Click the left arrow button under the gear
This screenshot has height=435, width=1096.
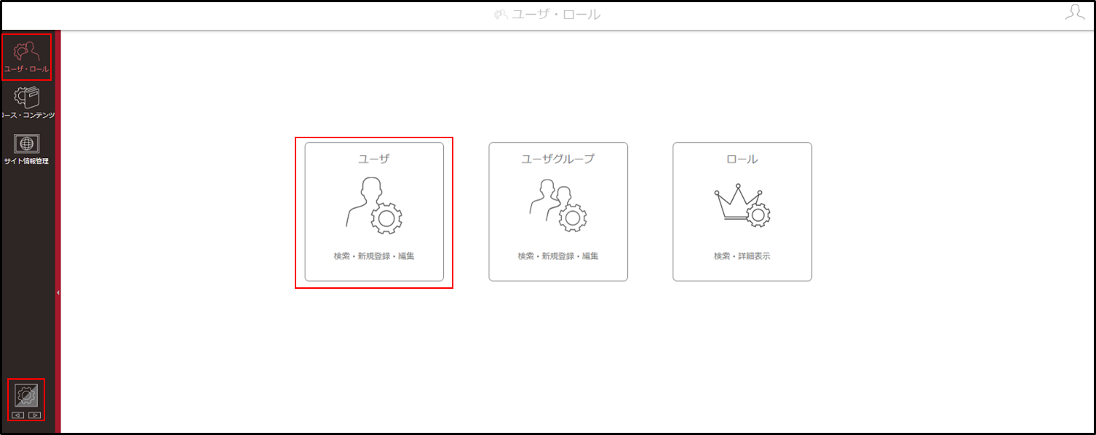pyautogui.click(x=18, y=415)
